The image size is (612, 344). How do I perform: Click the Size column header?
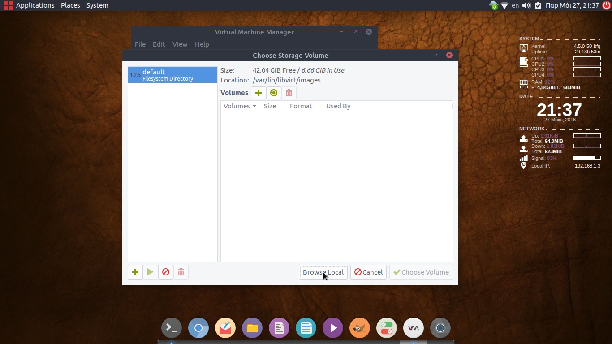(x=270, y=106)
